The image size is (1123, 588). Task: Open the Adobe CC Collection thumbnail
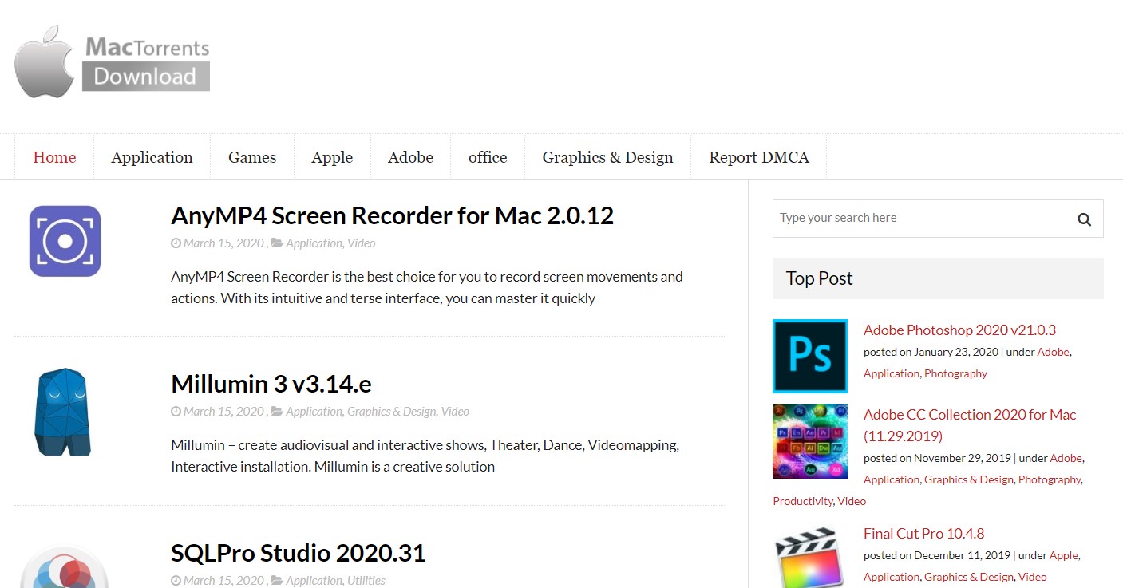[x=810, y=441]
